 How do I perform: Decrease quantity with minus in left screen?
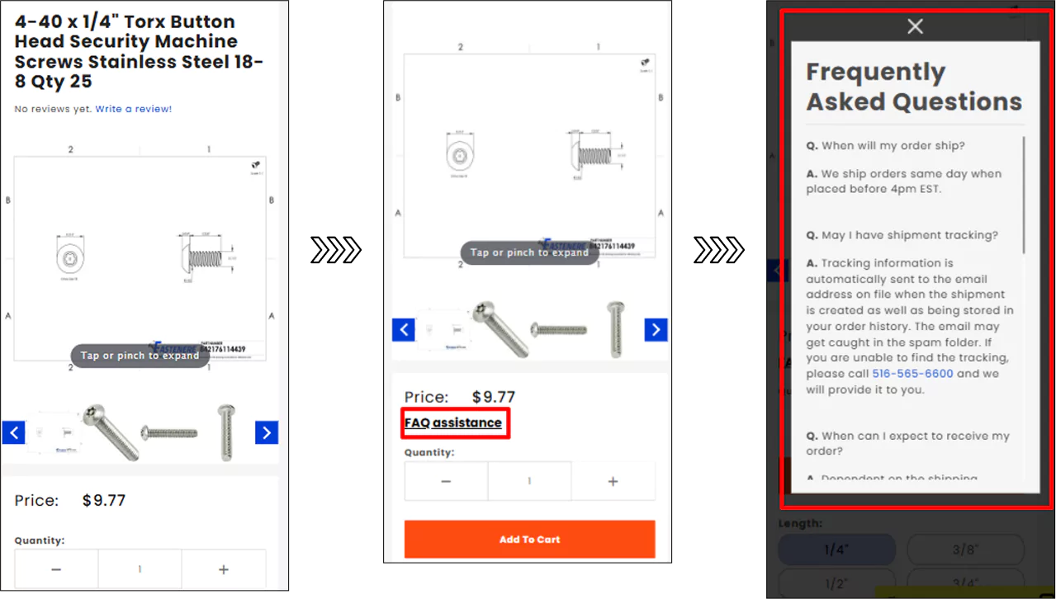pyautogui.click(x=56, y=569)
